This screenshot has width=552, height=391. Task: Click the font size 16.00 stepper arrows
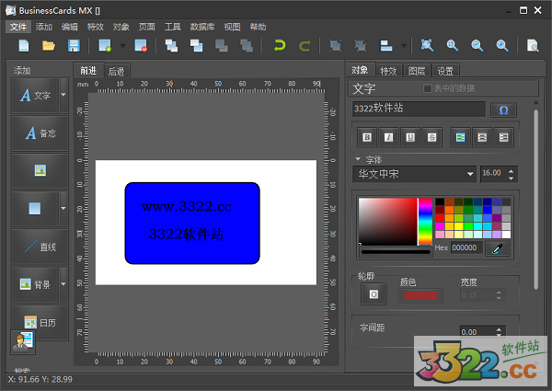pos(511,175)
